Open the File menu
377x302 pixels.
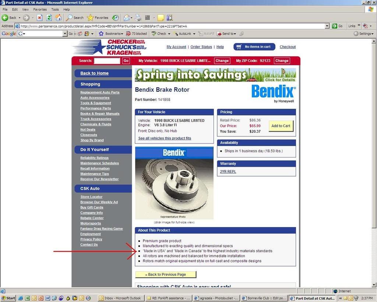pyautogui.click(x=5, y=9)
